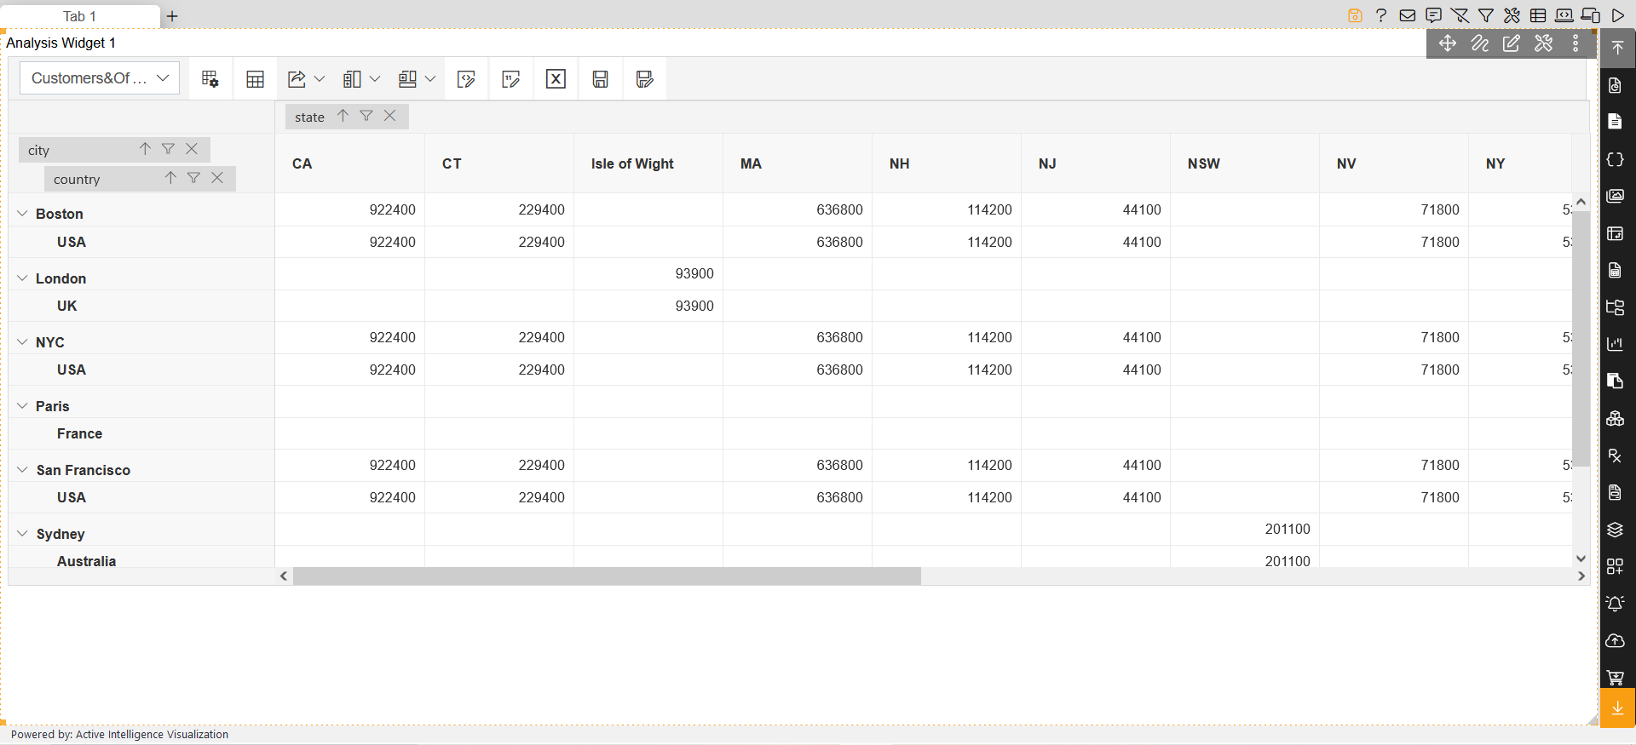The image size is (1636, 745).
Task: Click the sidebar collapse-to-top arrow icon
Action: 1617,48
